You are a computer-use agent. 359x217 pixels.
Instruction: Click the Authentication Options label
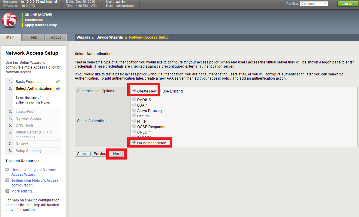pos(95,91)
